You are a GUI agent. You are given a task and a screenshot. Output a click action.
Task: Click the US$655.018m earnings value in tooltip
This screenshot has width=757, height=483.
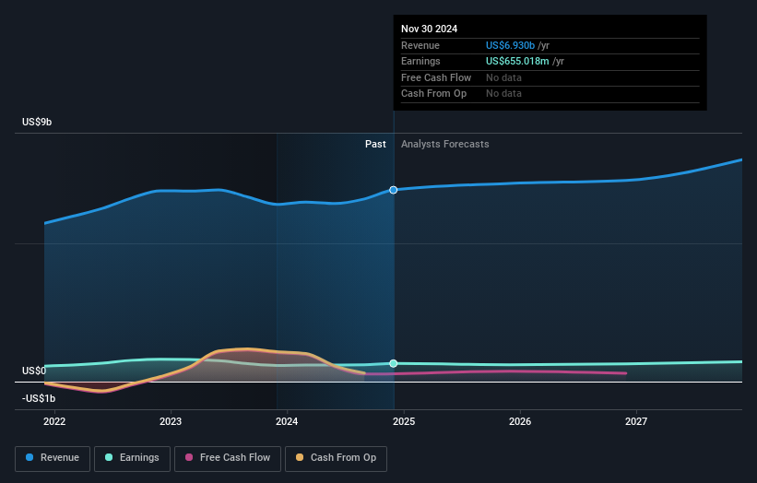pos(517,61)
